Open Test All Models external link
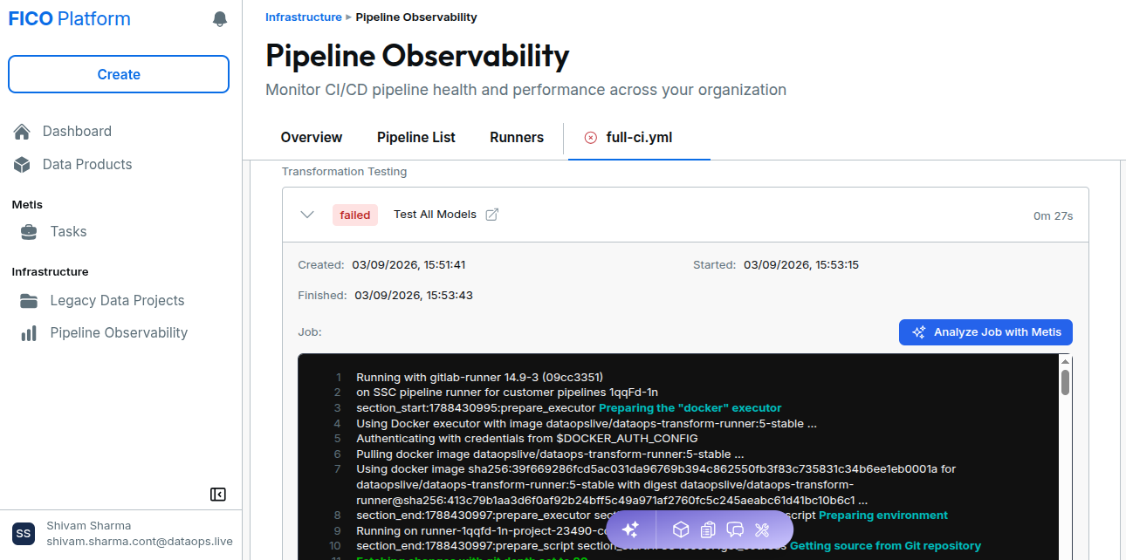The width and height of the screenshot is (1126, 560). click(x=492, y=215)
